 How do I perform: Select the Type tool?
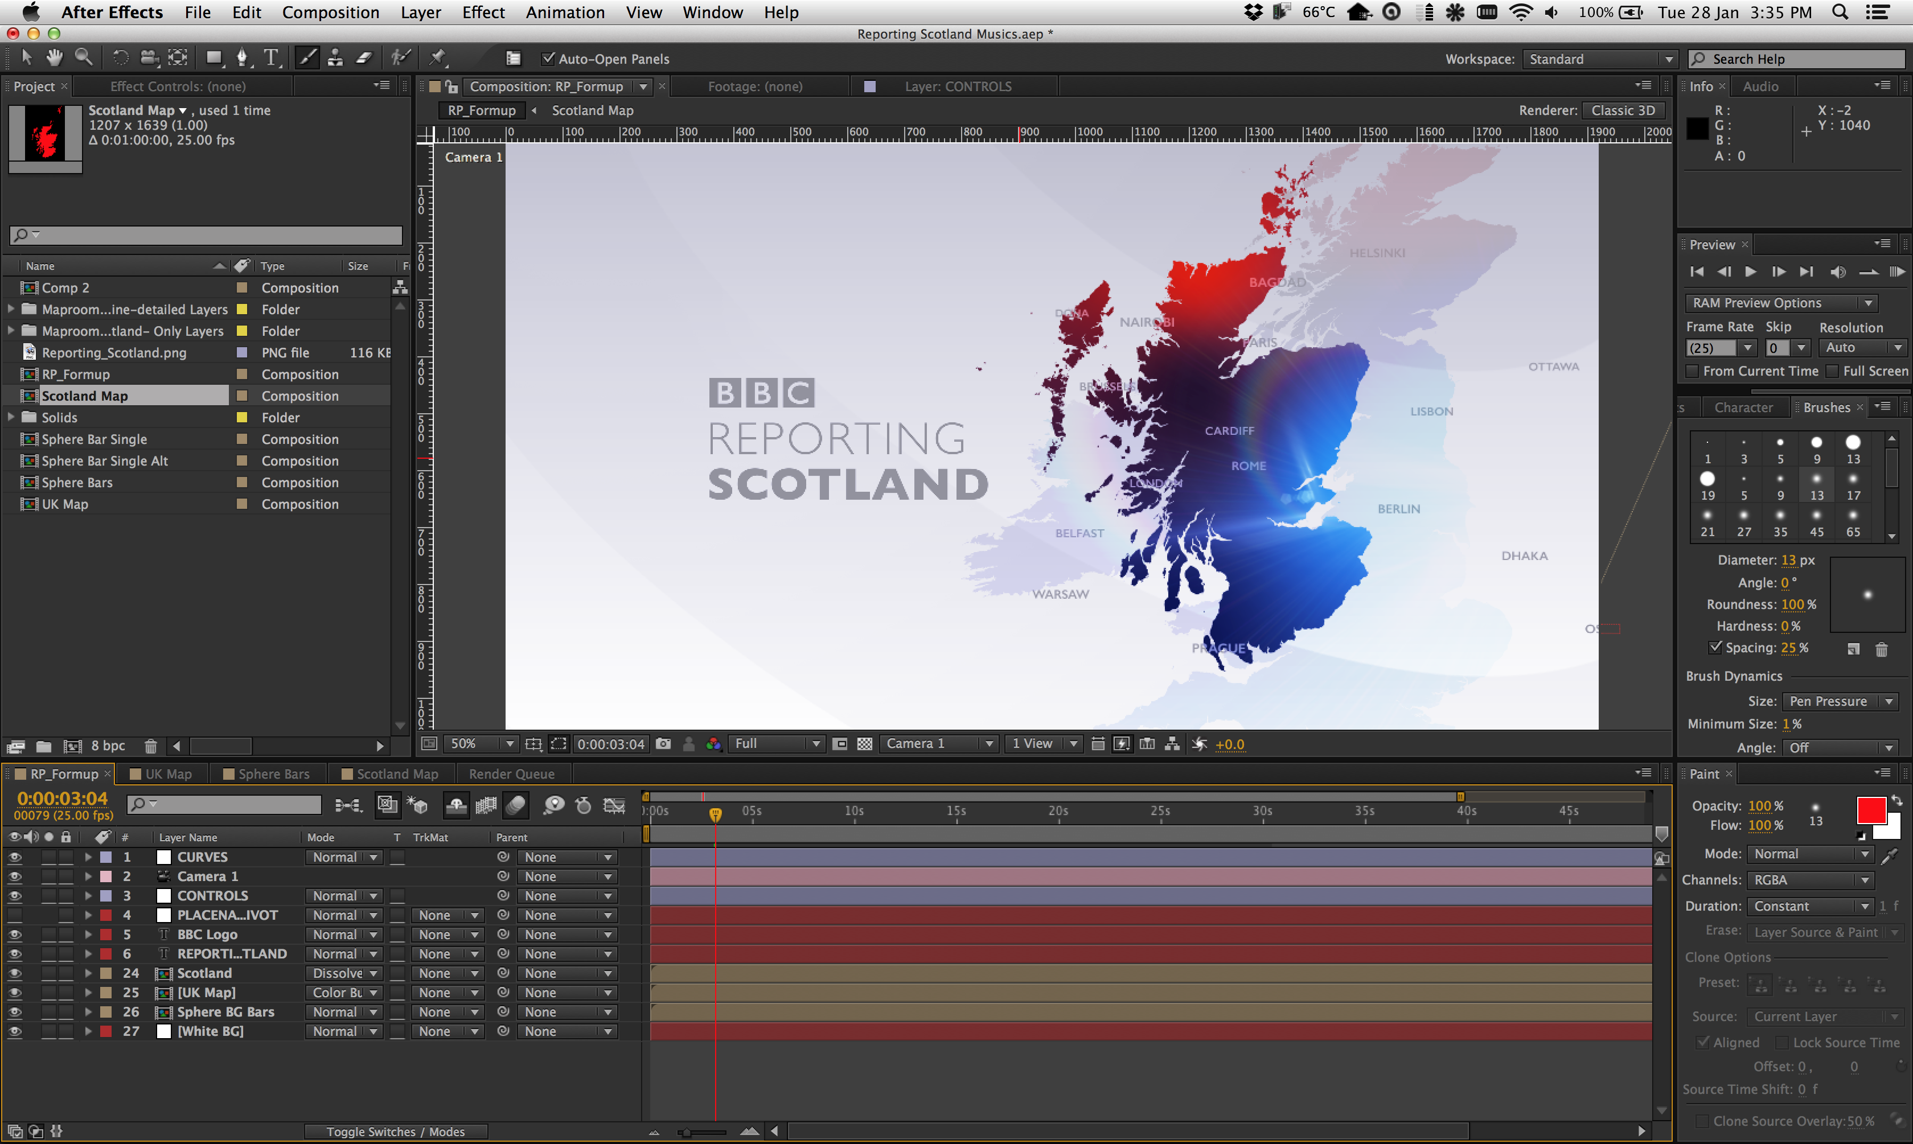click(x=270, y=58)
